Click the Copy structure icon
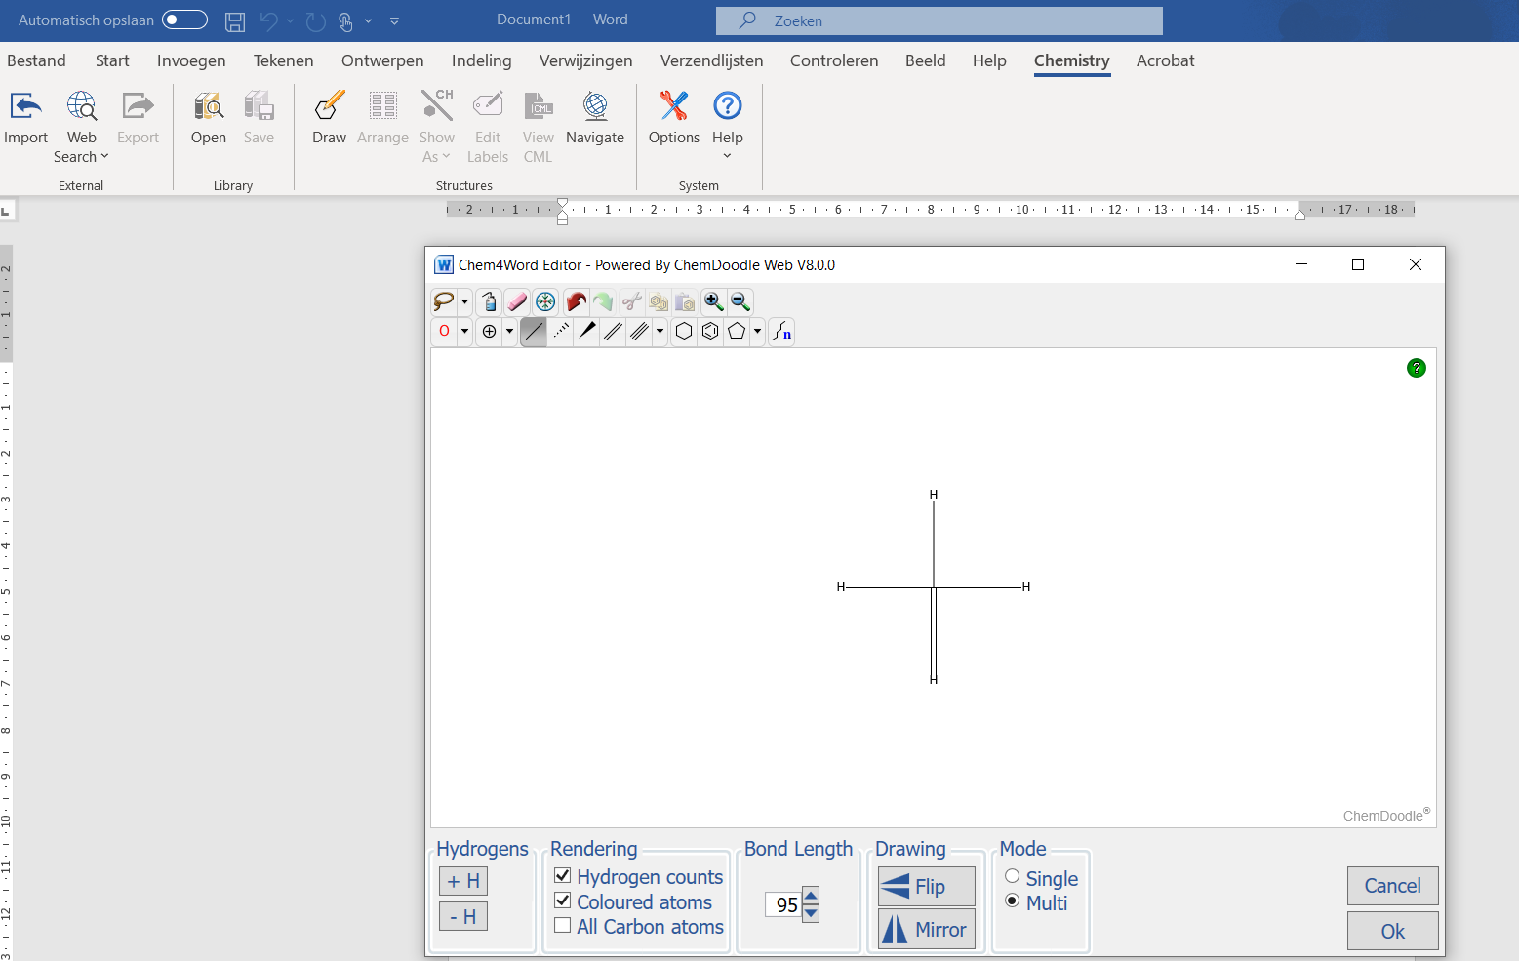Viewport: 1519px width, 961px height. point(659,301)
